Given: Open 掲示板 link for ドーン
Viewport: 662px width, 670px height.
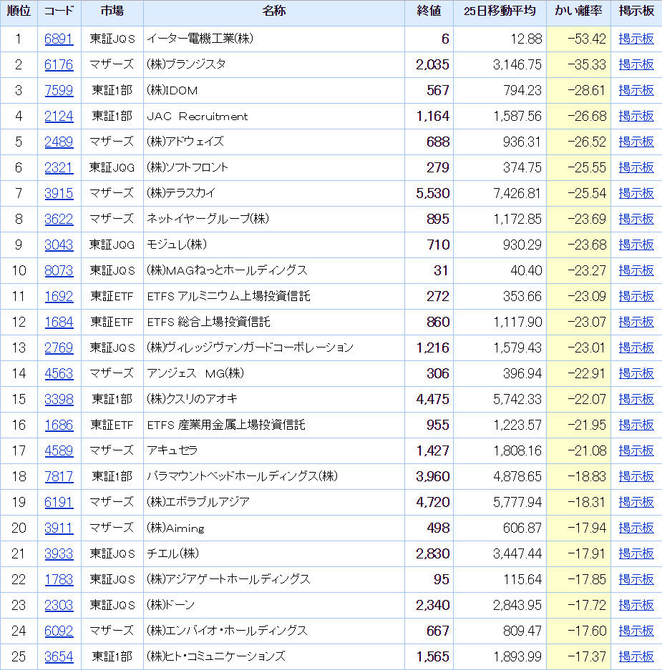Looking at the screenshot, I should [636, 605].
